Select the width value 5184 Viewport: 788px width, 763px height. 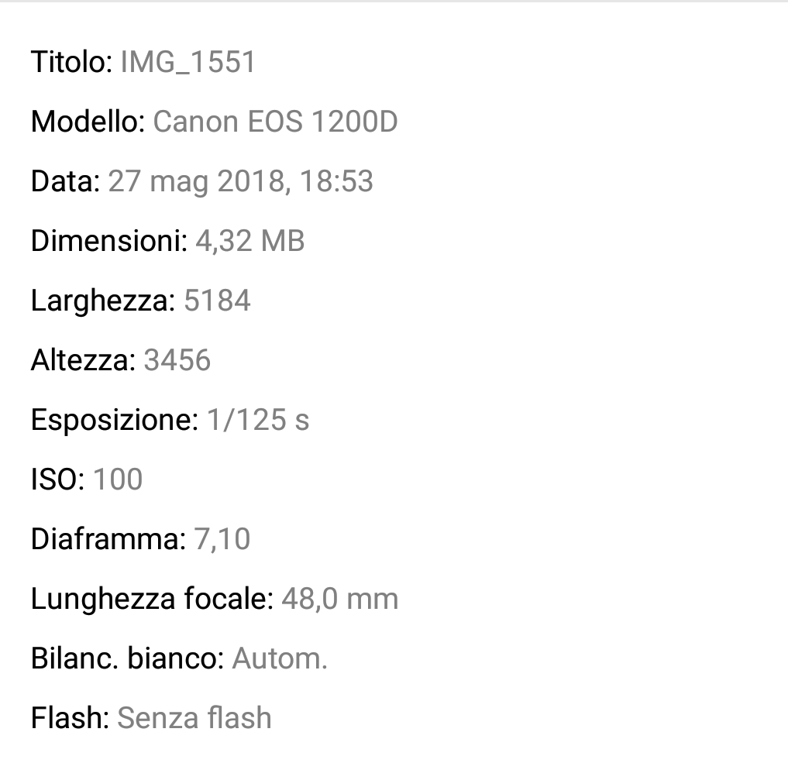pyautogui.click(x=217, y=301)
